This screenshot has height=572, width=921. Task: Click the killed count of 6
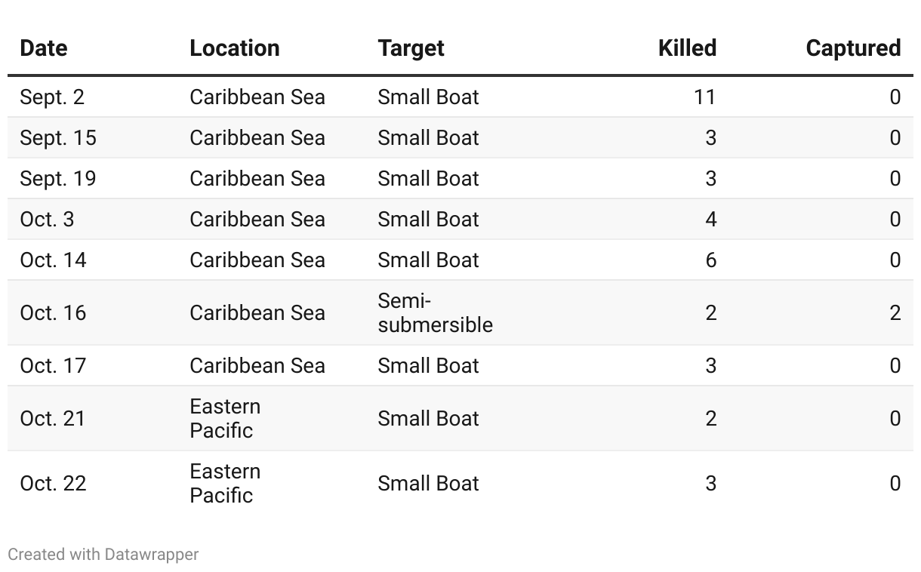tap(710, 260)
